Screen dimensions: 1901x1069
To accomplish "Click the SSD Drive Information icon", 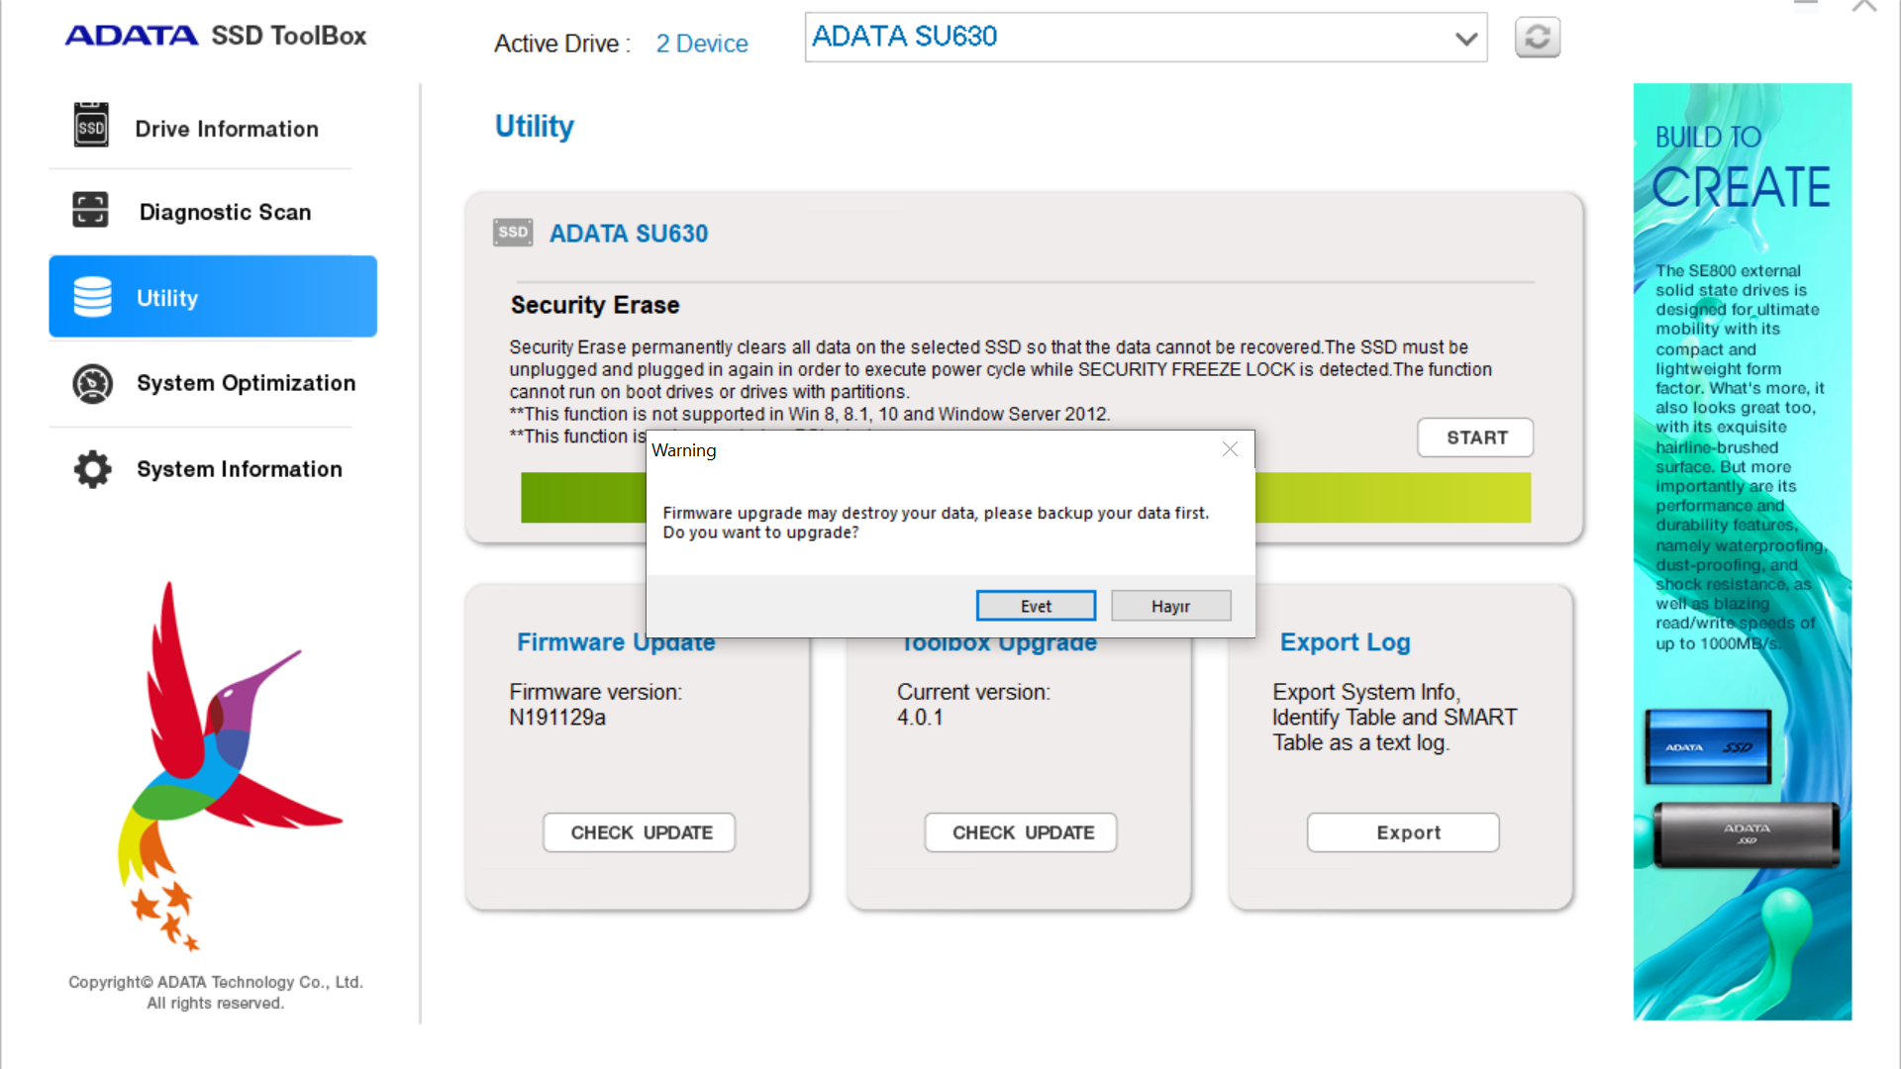I will pyautogui.click(x=91, y=126).
